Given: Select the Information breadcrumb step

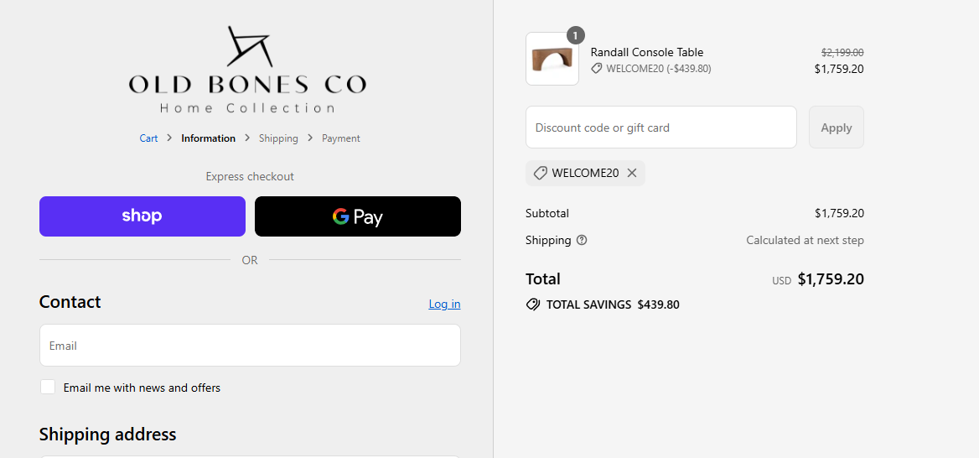Looking at the screenshot, I should (x=209, y=138).
